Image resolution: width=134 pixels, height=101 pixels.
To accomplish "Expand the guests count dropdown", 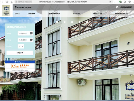I will [x=21, y=46].
